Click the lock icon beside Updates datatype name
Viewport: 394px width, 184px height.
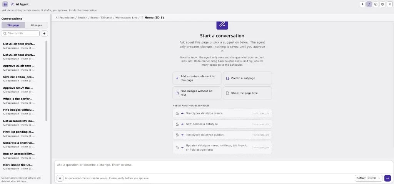pos(177,148)
